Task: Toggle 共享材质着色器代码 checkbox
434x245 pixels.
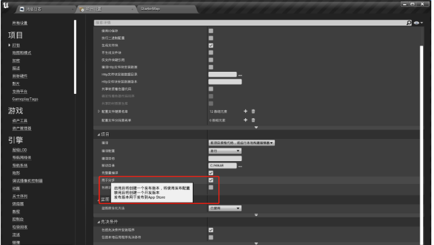Action: pos(211,89)
